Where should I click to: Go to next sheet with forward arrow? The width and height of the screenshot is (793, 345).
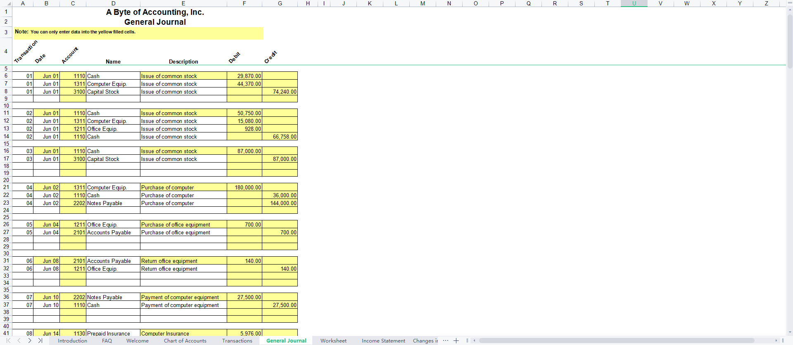click(29, 340)
